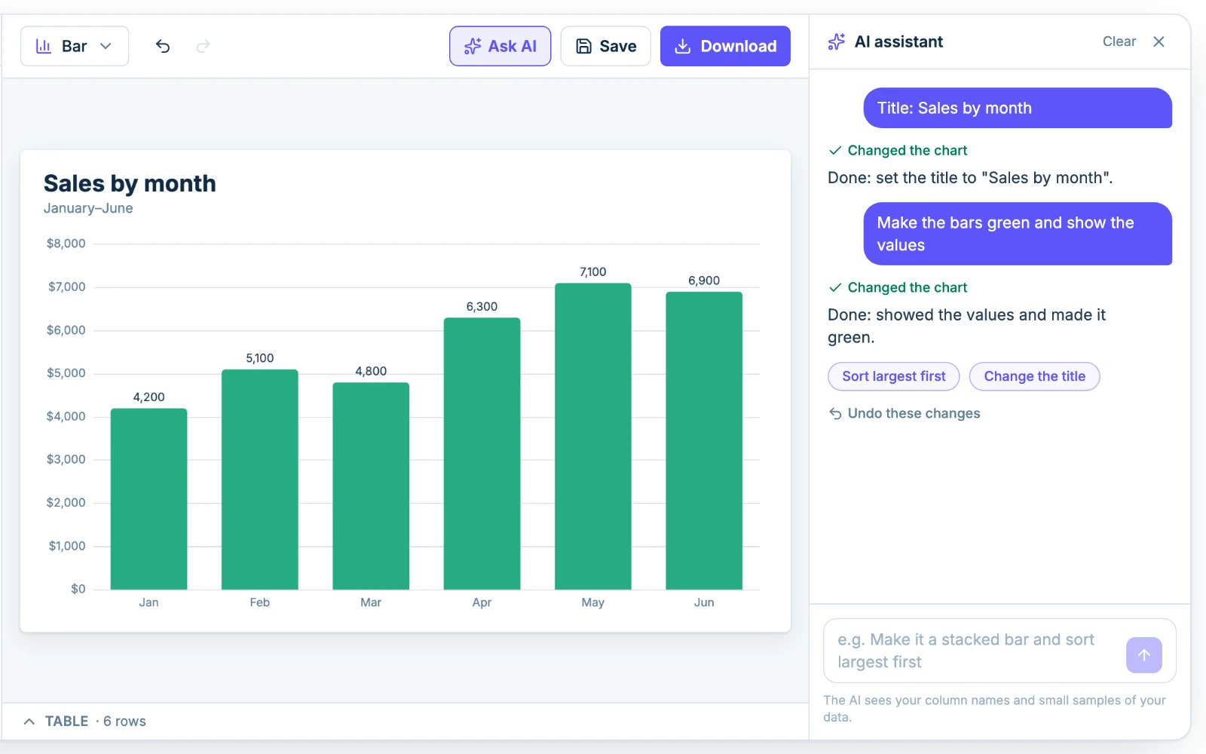
Task: Click the "Title: Sales by month" message bubble
Action: point(1018,108)
